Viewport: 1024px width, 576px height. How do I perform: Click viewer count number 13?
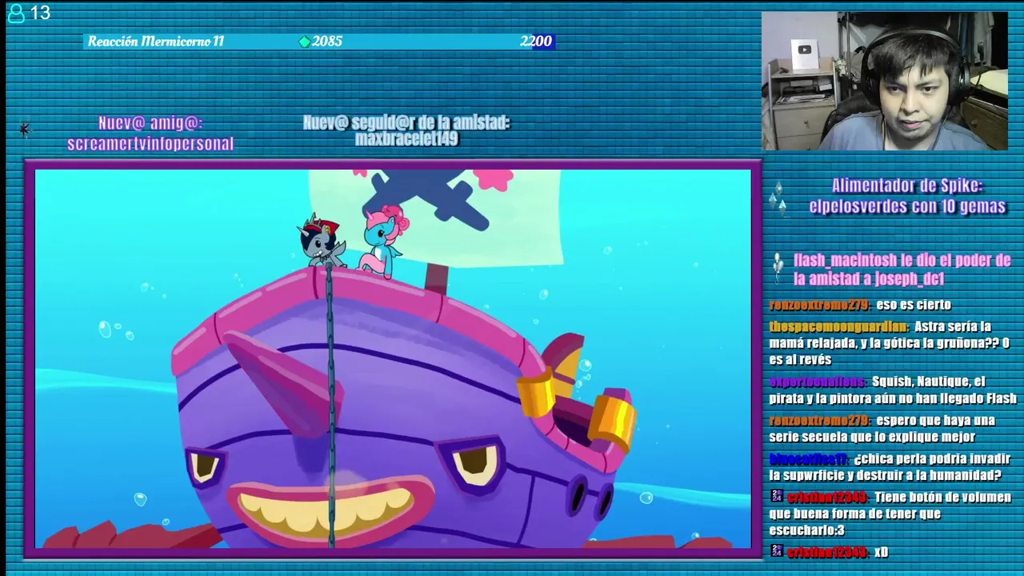click(40, 13)
